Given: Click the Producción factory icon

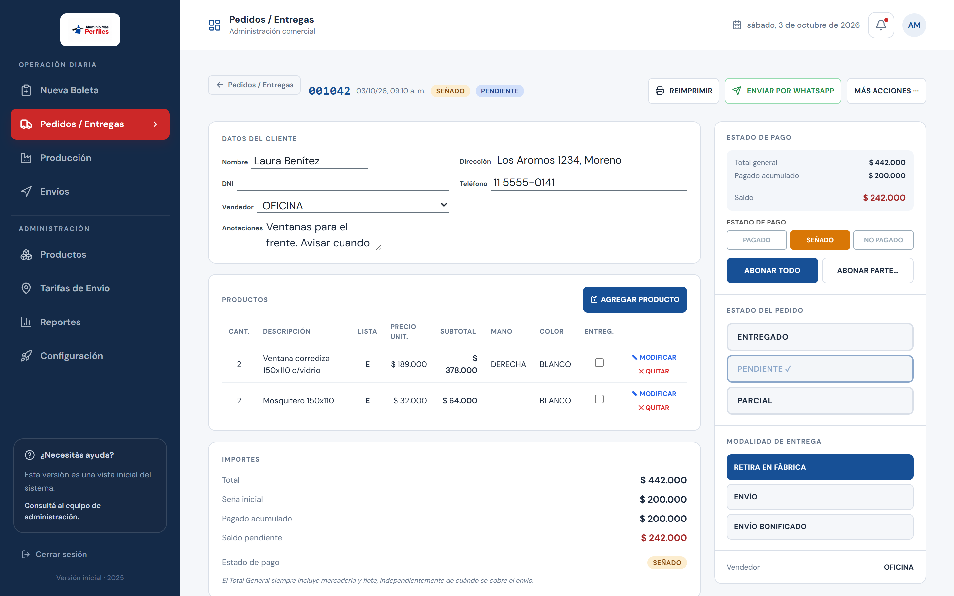Looking at the screenshot, I should click(26, 158).
